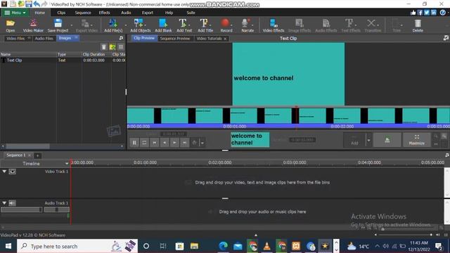Click Type here to search box
Screen dimensions: 450x253
point(77,246)
